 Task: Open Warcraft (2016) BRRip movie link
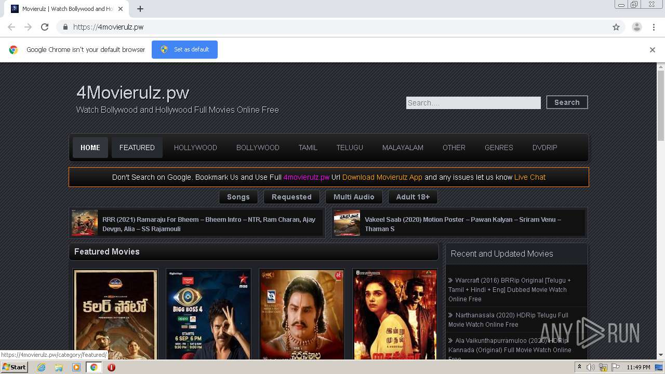pyautogui.click(x=510, y=289)
